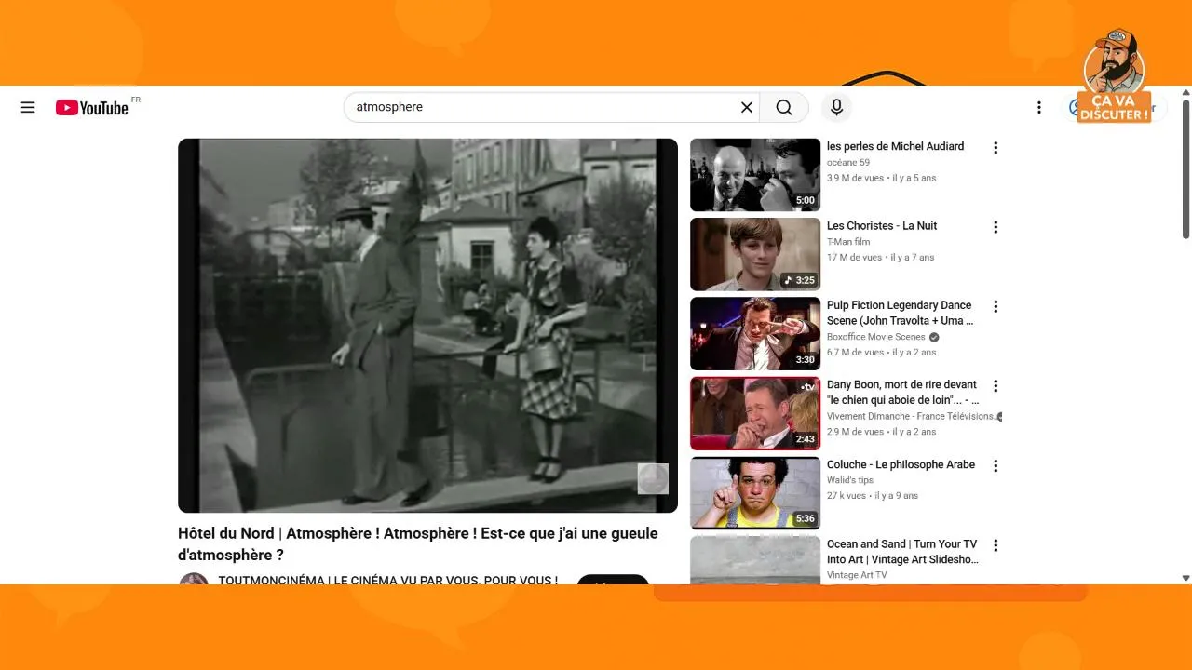The image size is (1192, 670).
Task: Click the scrollbar up arrow
Action: pos(1185,92)
